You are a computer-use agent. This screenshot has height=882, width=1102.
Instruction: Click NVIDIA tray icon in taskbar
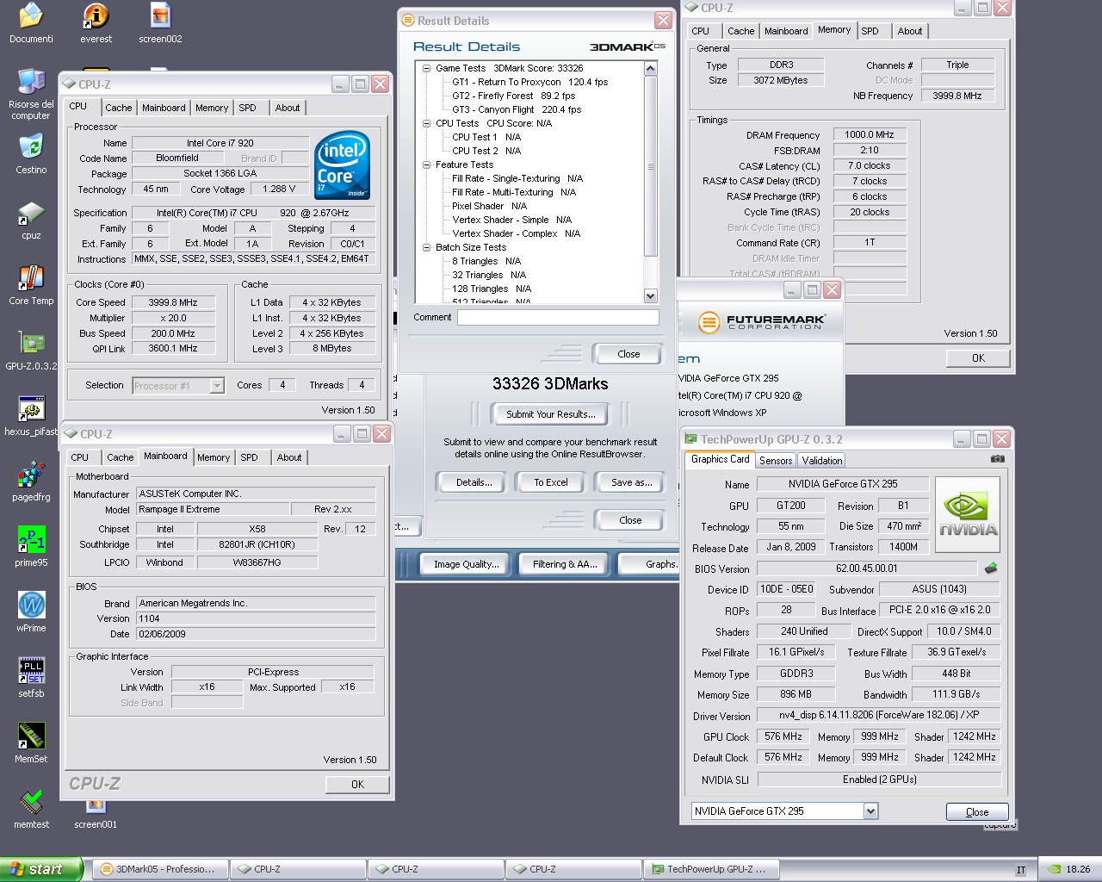(1054, 869)
